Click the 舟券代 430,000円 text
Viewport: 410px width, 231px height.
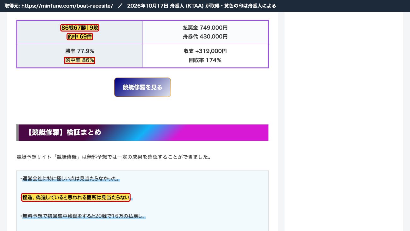point(205,37)
